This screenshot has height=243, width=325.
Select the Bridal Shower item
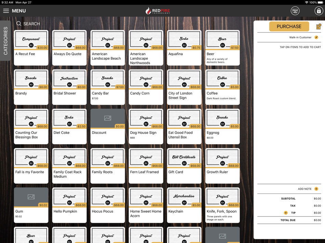click(69, 87)
